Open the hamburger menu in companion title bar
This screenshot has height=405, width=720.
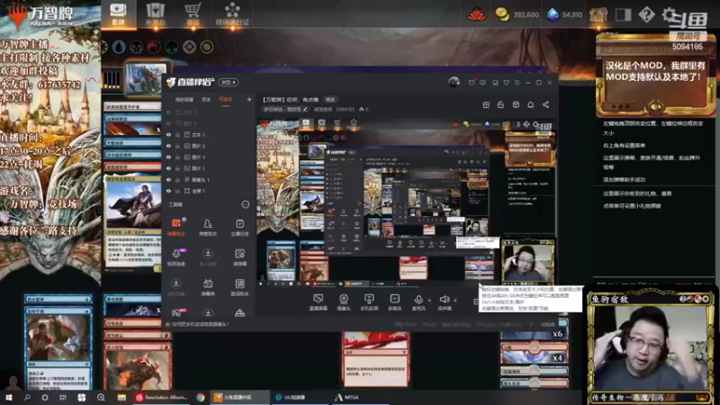517,83
